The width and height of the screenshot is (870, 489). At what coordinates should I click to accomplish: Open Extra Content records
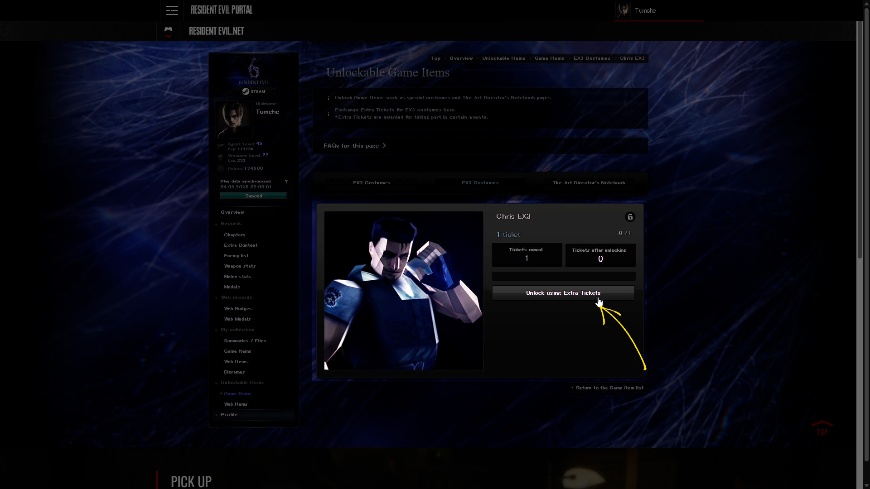(x=241, y=245)
